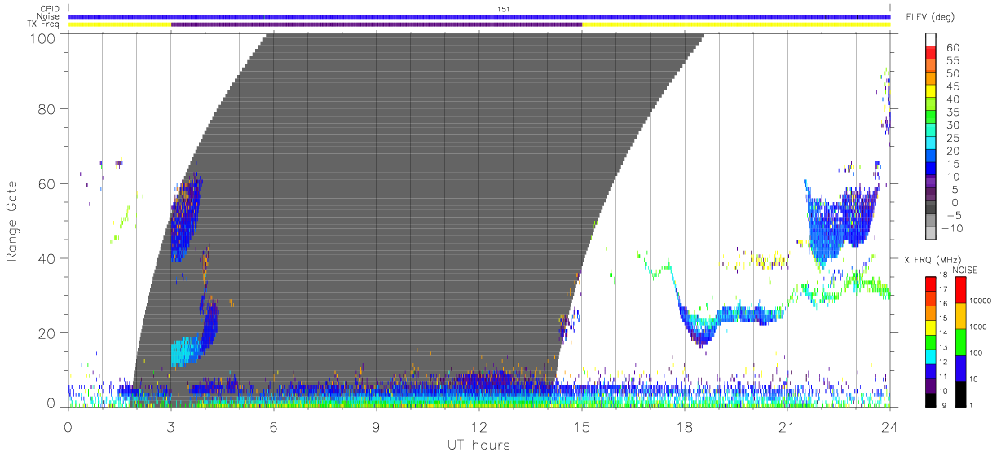This screenshot has width=1001, height=462.
Task: Select the black 9-10 MHz TX frequency swatch
Action: 932,400
